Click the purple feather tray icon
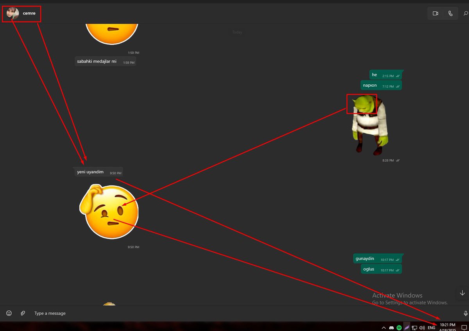The width and height of the screenshot is (469, 331). tap(407, 327)
